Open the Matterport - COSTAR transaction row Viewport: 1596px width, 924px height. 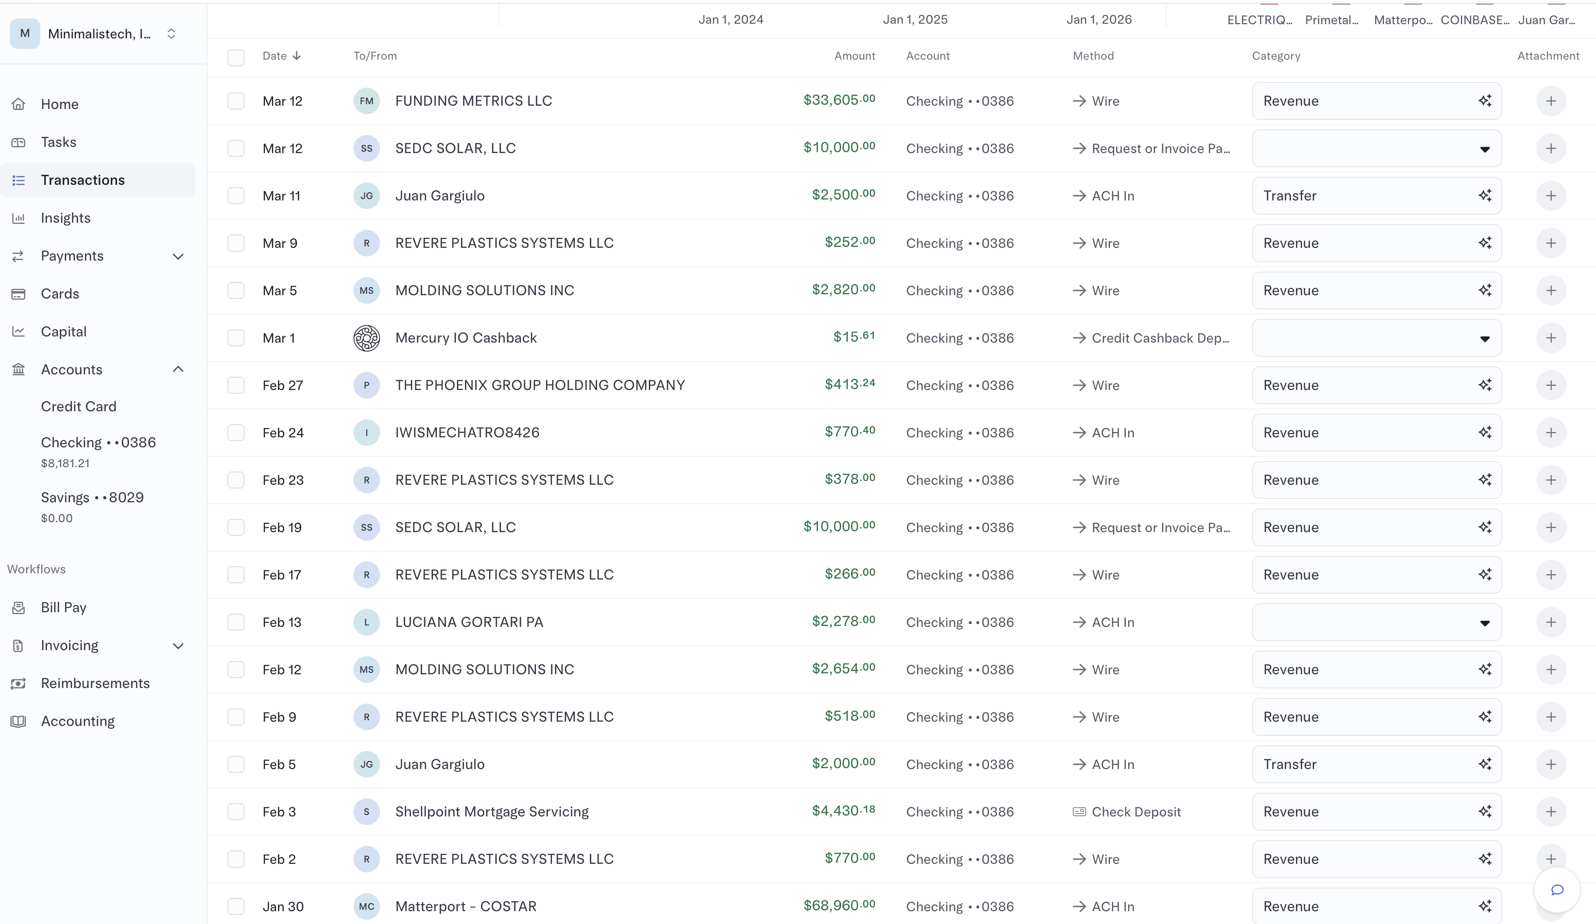click(465, 906)
